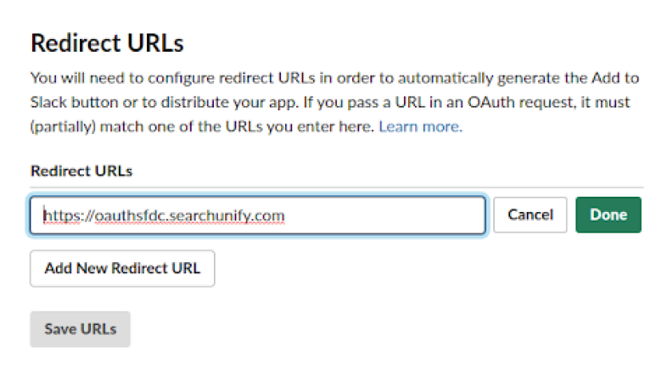Open the Learn more link
Viewport: 667px width, 375px height.
click(x=420, y=126)
